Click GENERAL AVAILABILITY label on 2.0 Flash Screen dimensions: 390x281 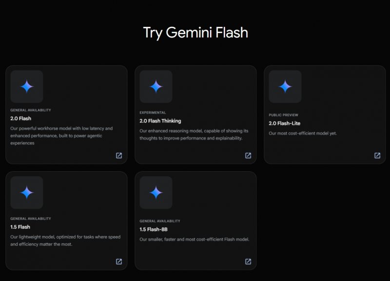(30, 110)
